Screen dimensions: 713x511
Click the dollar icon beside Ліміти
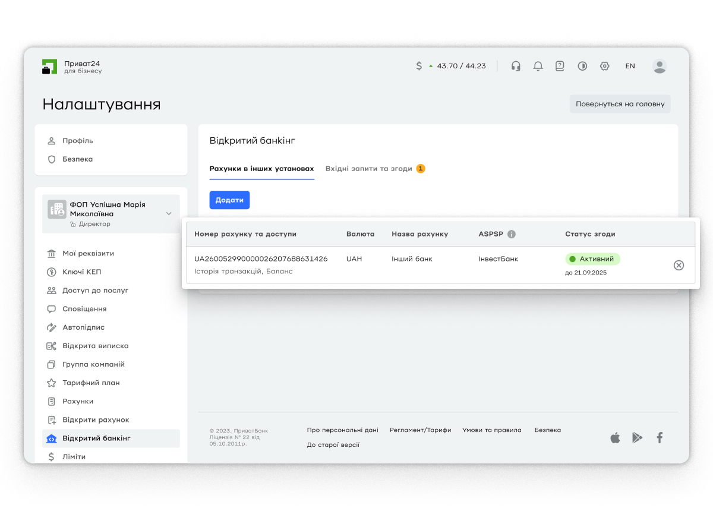52,456
